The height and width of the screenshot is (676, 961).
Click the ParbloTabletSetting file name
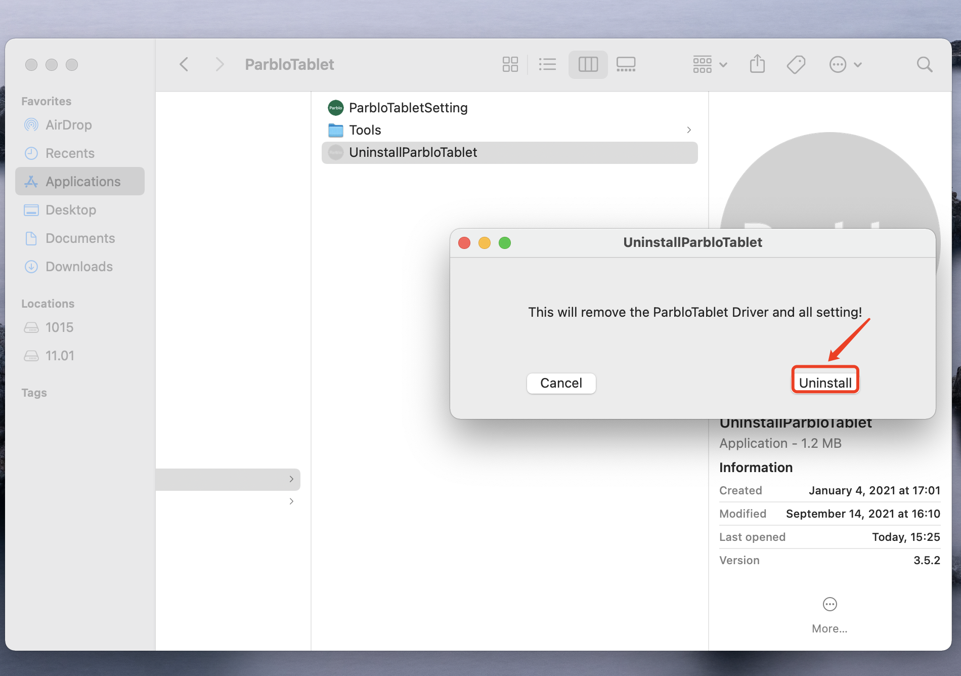click(408, 108)
